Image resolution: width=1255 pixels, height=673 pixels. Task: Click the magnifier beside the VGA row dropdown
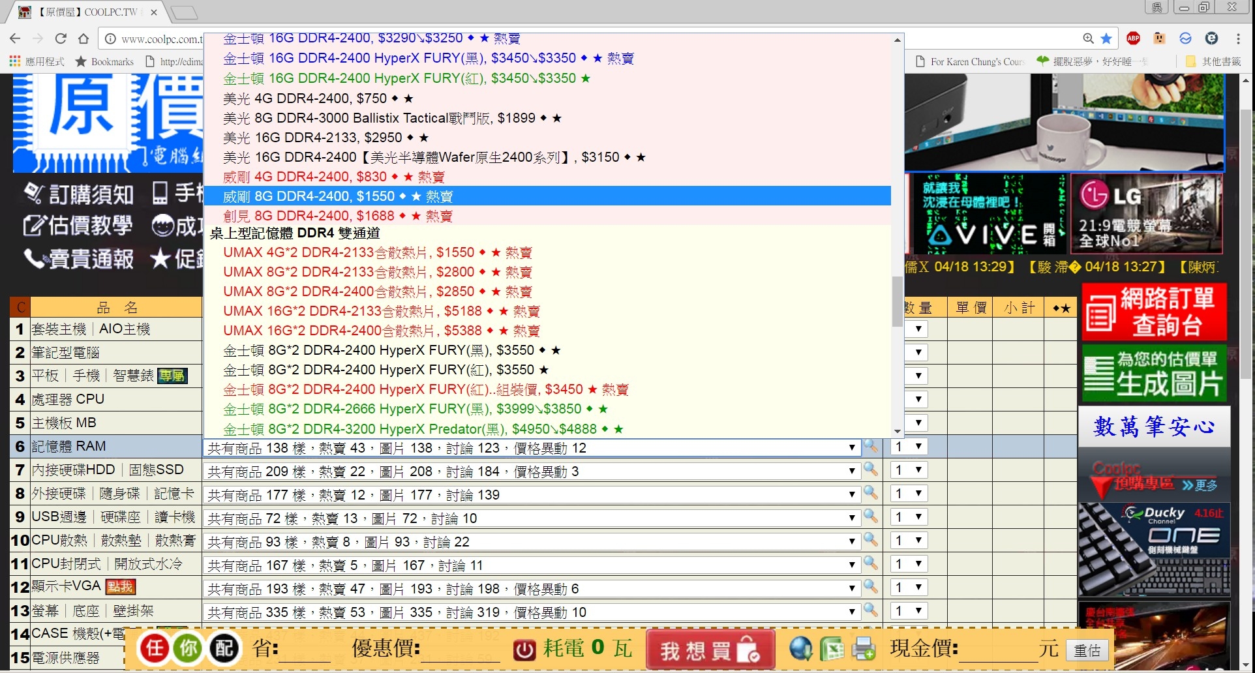tap(871, 586)
